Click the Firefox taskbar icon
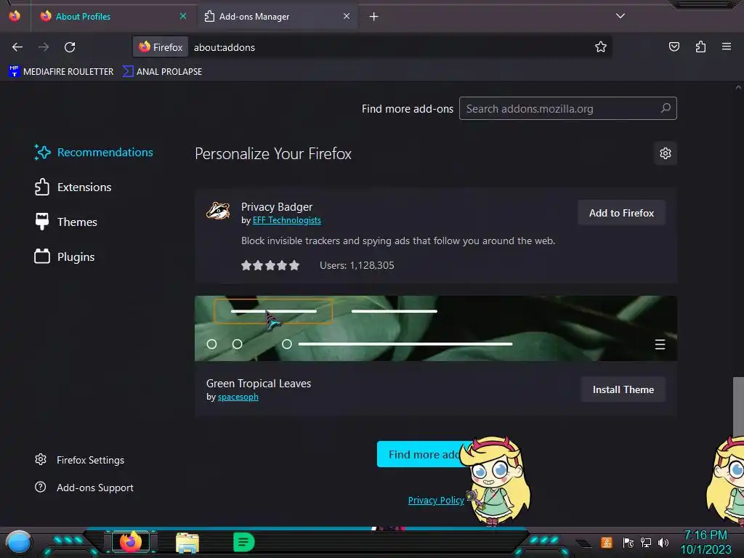 coord(131,542)
